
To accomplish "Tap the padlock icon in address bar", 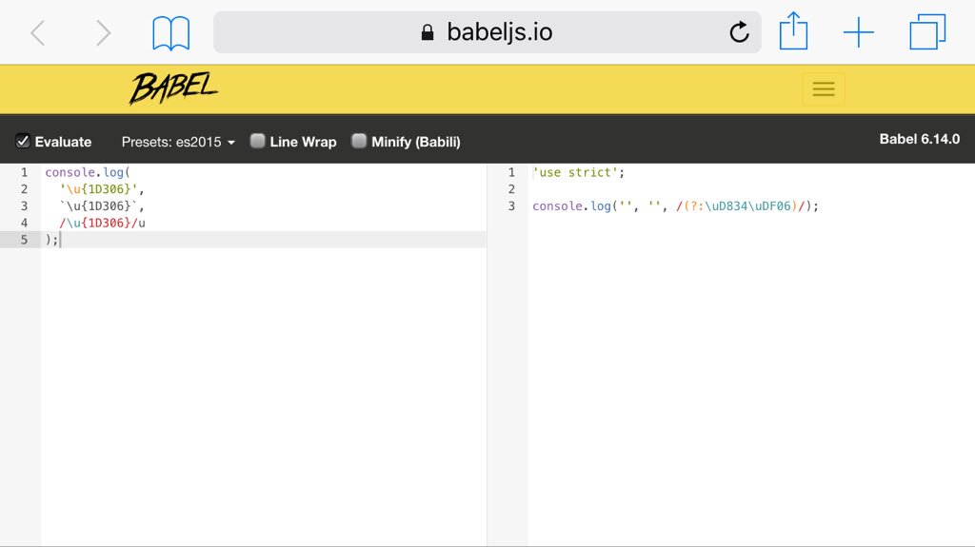I will coord(428,32).
